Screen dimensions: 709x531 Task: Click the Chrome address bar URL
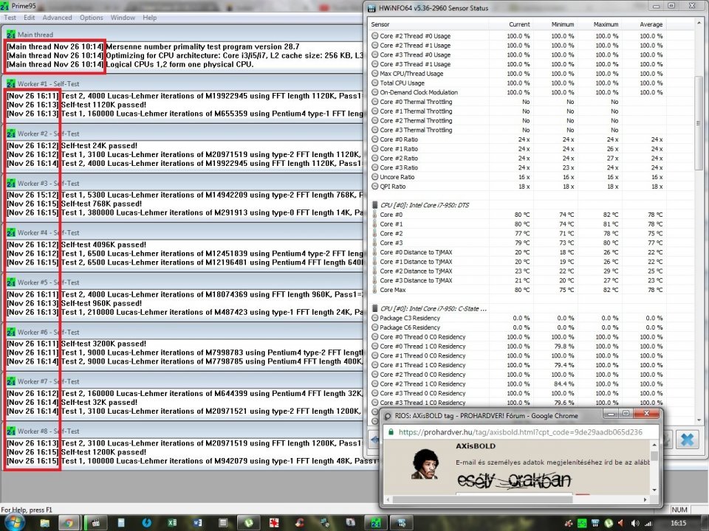[521, 432]
